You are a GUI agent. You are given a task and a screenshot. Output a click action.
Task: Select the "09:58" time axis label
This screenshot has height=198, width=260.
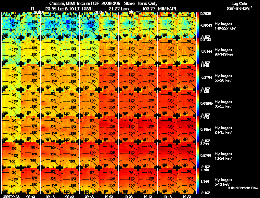(x=89, y=196)
